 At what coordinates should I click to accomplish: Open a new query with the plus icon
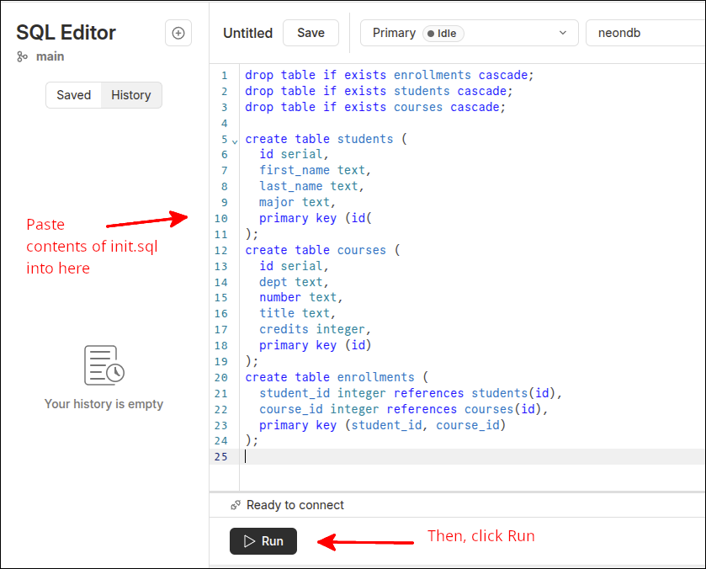178,32
